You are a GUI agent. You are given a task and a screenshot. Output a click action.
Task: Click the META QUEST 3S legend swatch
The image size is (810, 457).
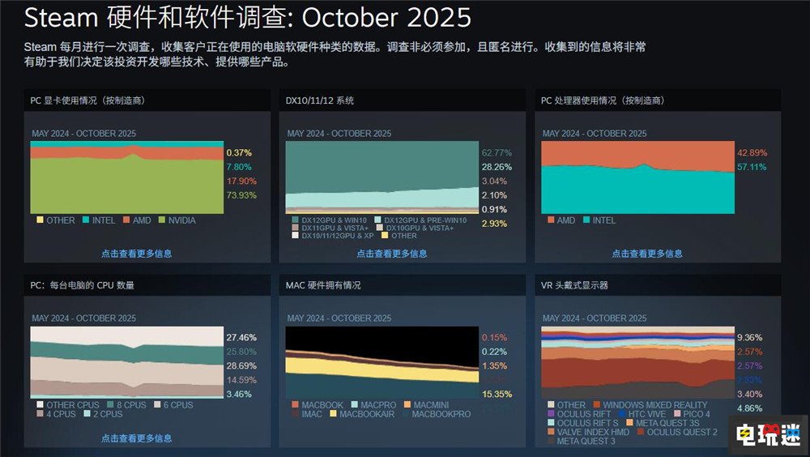(629, 423)
